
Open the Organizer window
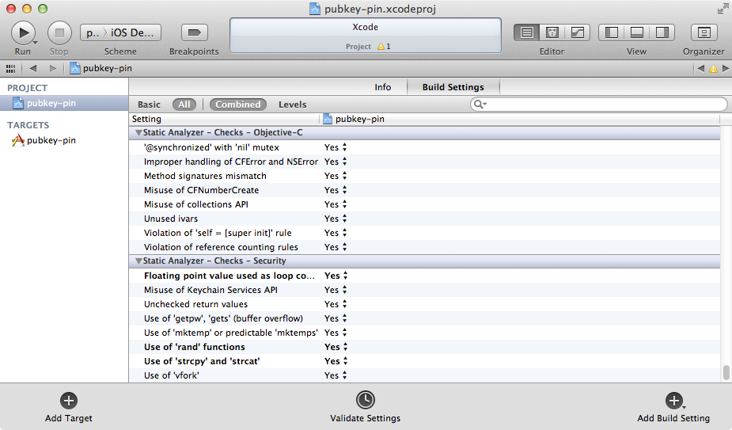(704, 32)
